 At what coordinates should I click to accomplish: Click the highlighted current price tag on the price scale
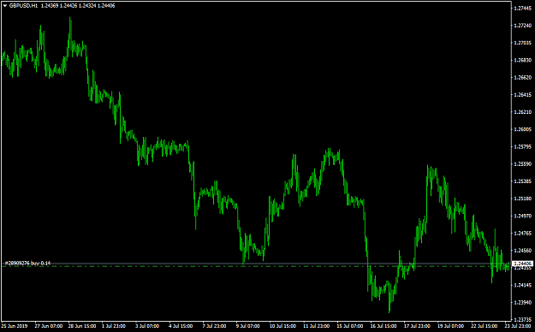[523, 264]
